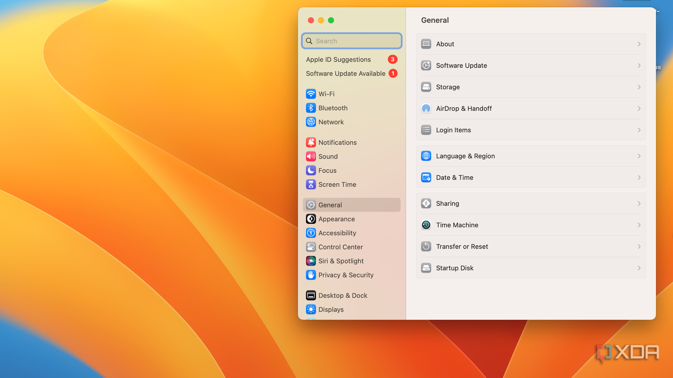
Task: Open Apple ID Suggestions entry
Action: coord(352,59)
